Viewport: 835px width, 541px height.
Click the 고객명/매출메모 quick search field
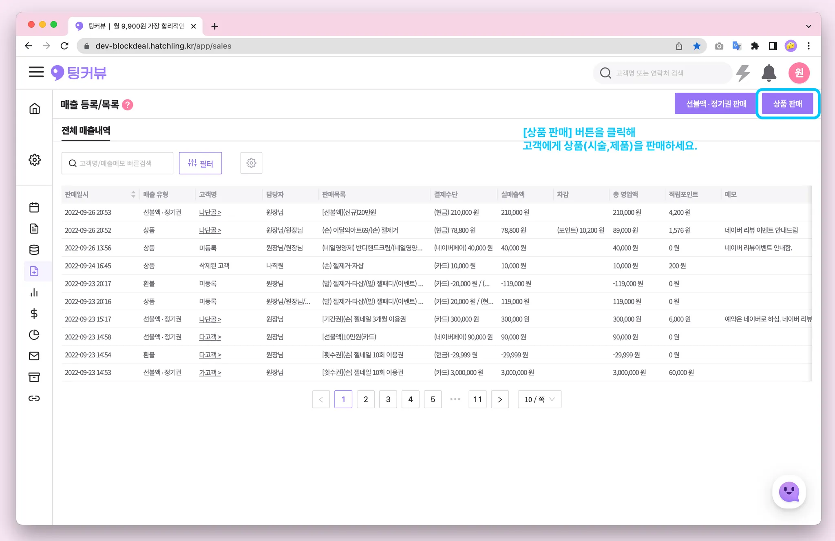[x=117, y=163]
